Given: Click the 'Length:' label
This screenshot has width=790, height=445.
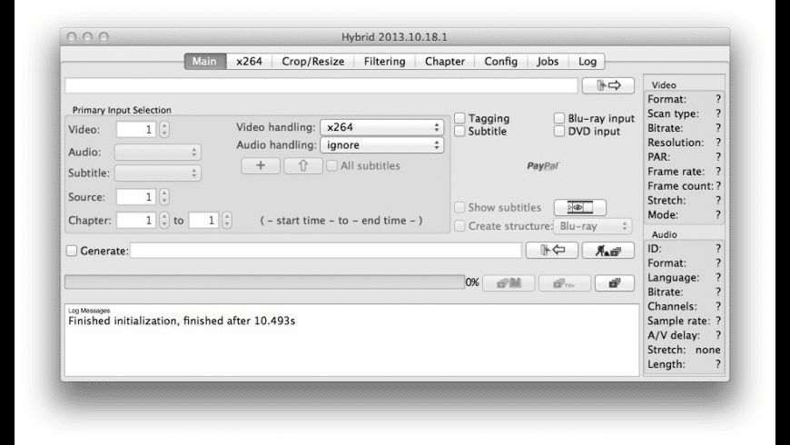Looking at the screenshot, I should point(667,364).
